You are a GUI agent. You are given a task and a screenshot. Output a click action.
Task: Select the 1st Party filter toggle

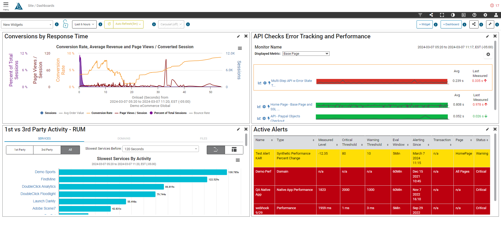pyautogui.click(x=20, y=150)
